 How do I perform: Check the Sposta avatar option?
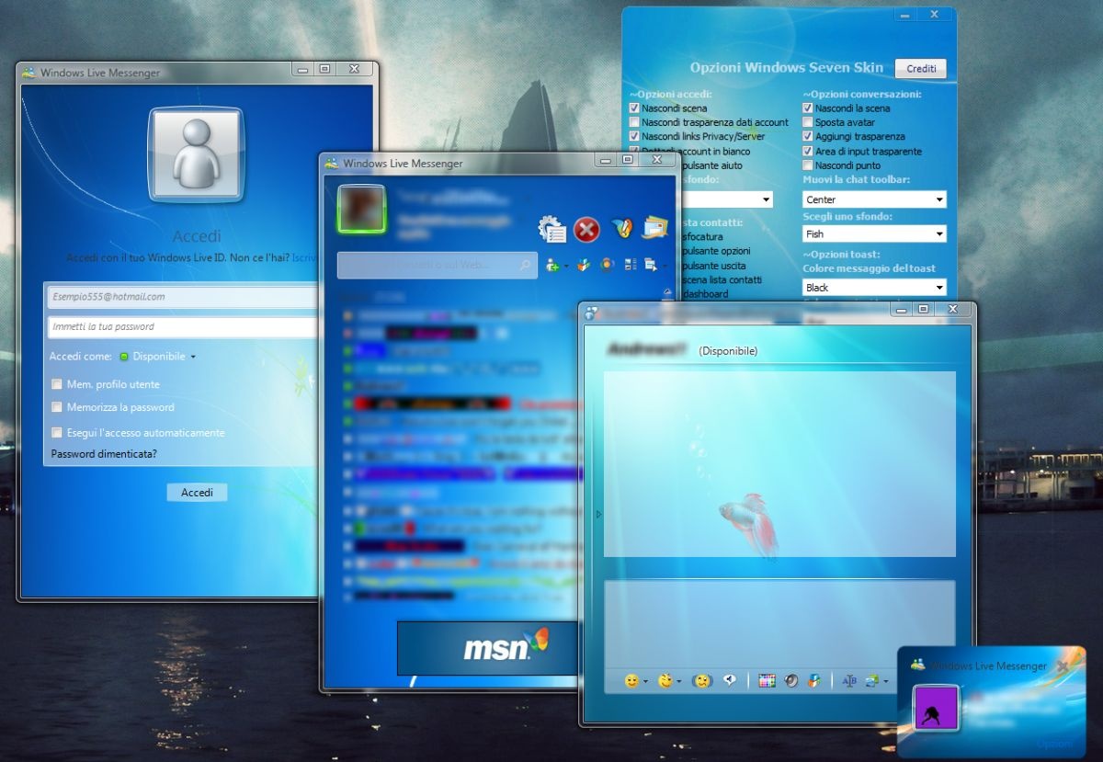click(x=808, y=122)
